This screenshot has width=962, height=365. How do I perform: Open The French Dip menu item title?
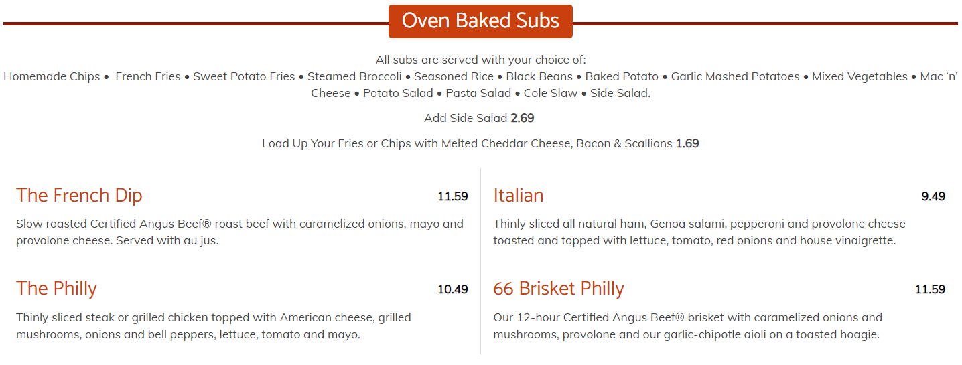coord(79,196)
